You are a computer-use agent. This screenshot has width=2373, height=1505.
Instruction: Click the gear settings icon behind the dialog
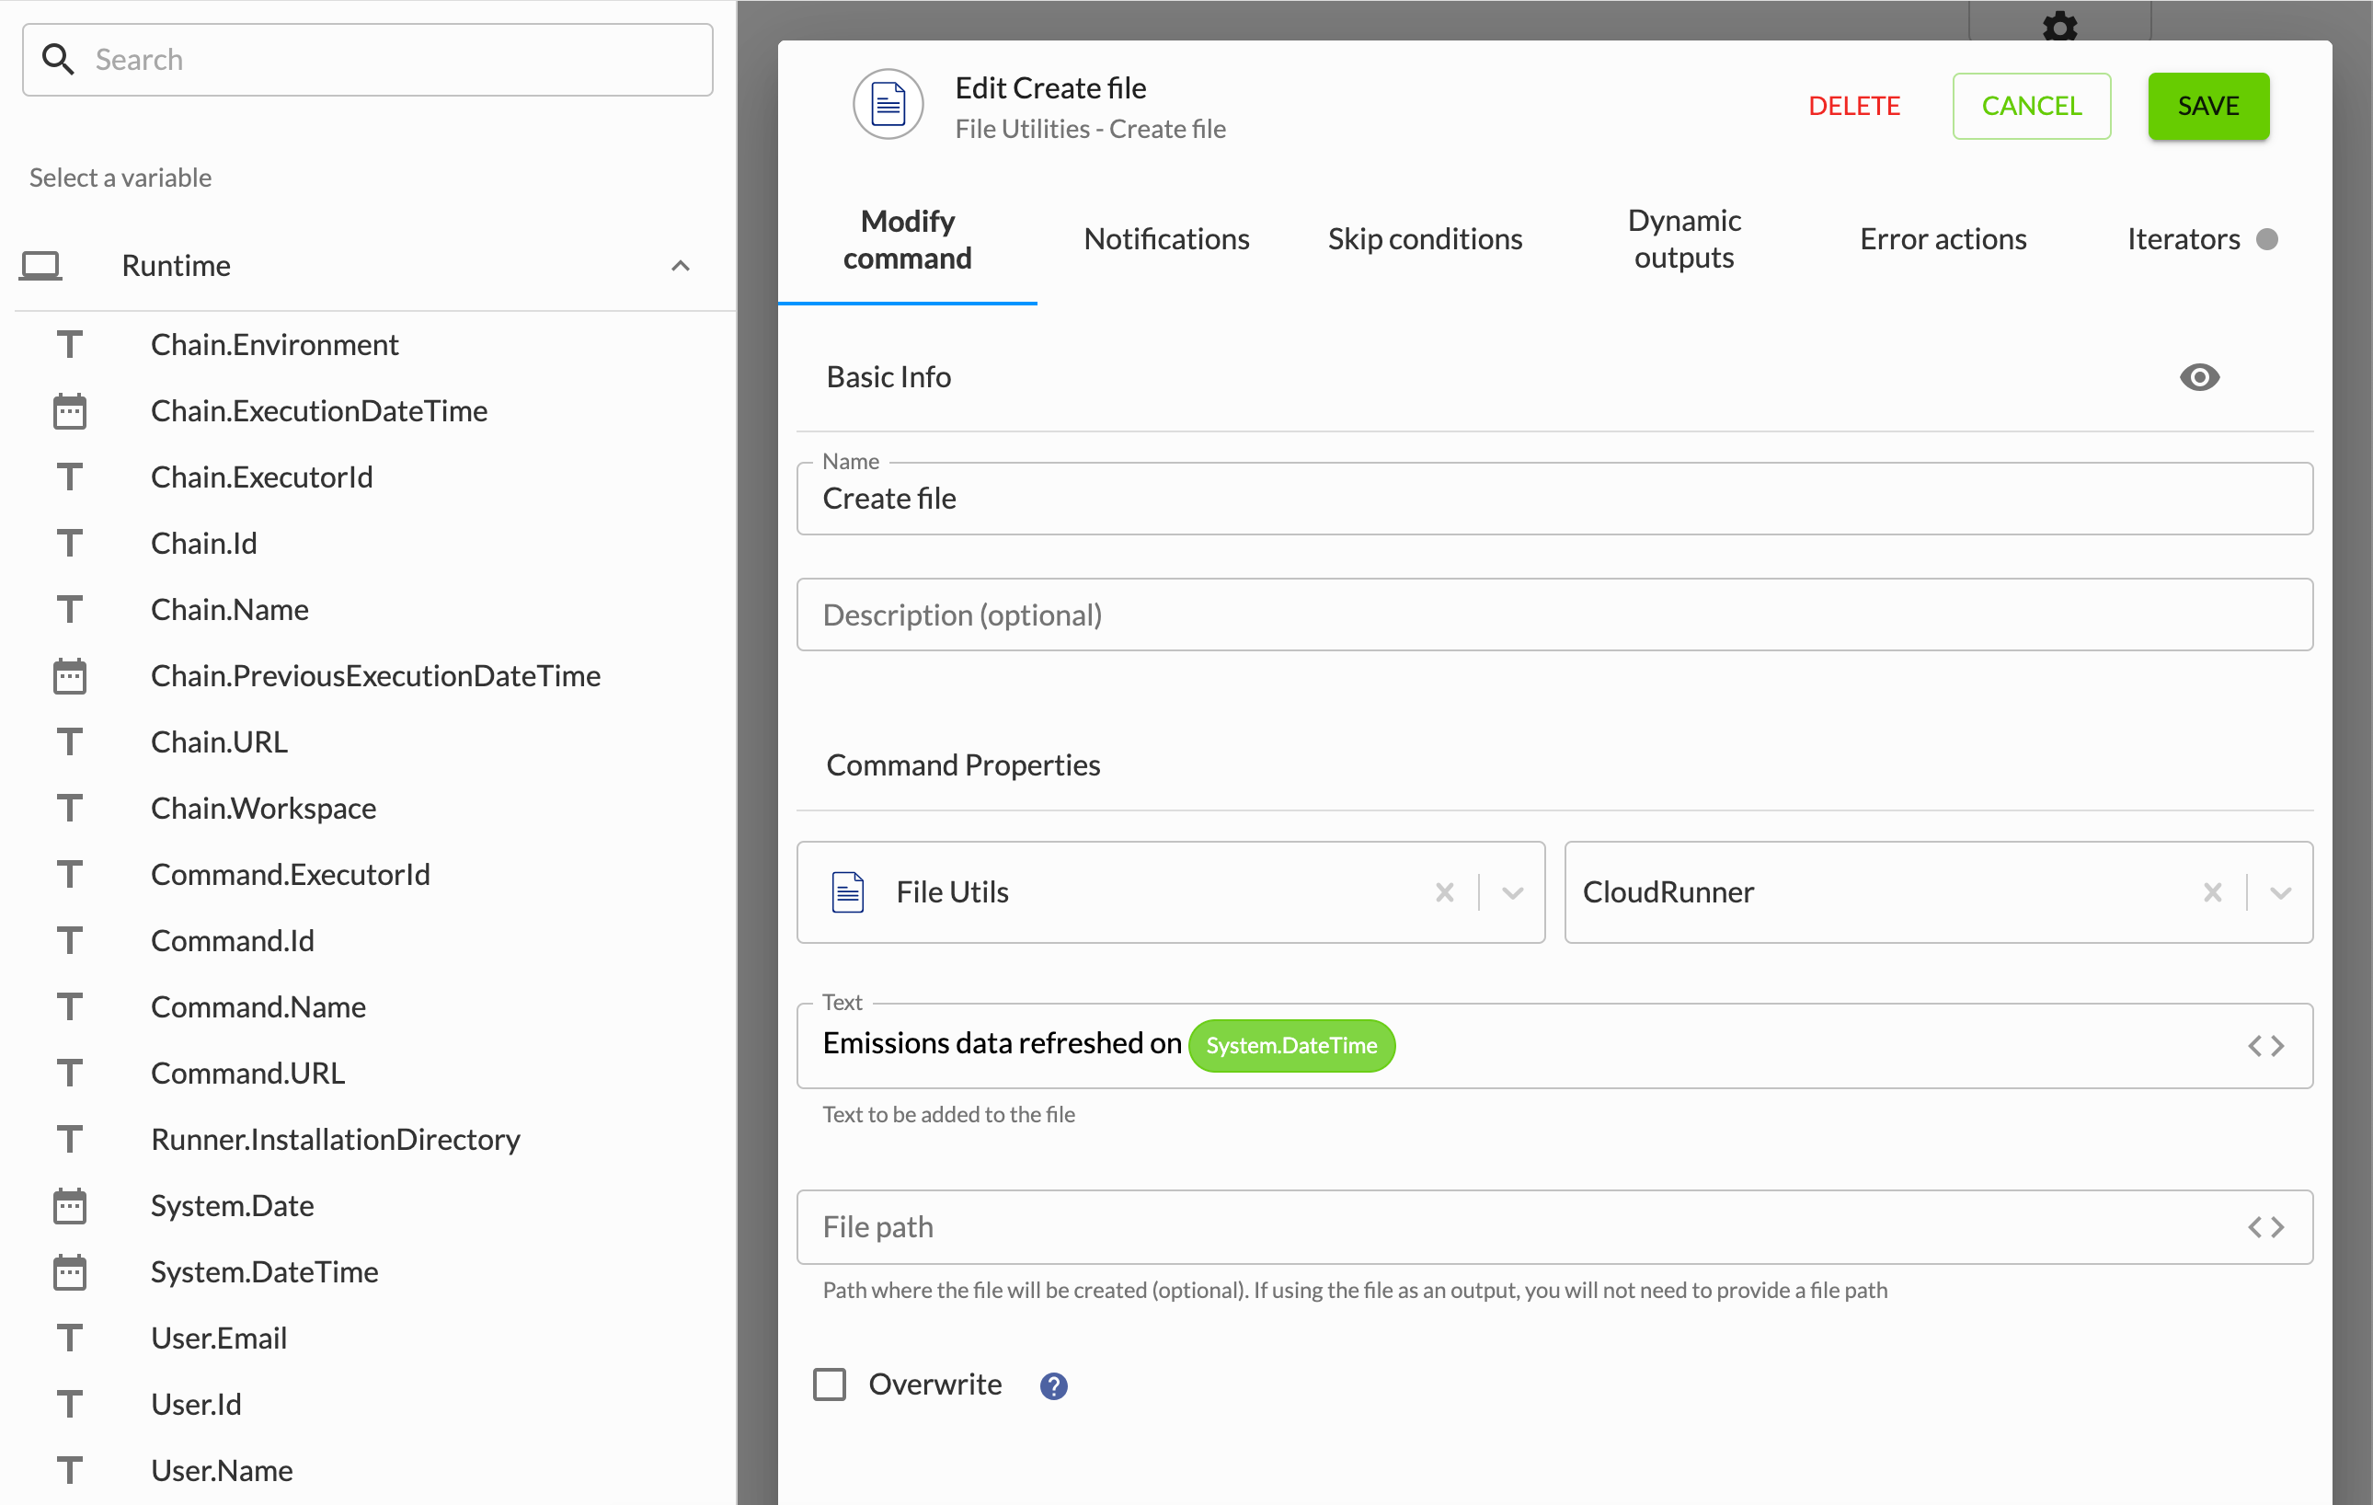[2059, 25]
